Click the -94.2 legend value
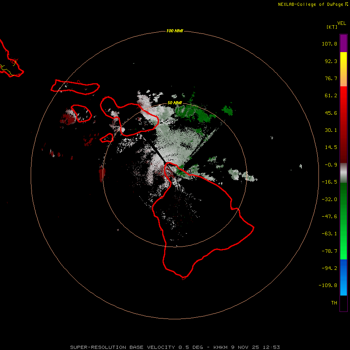Viewport: 350px width, 350px height. click(329, 268)
